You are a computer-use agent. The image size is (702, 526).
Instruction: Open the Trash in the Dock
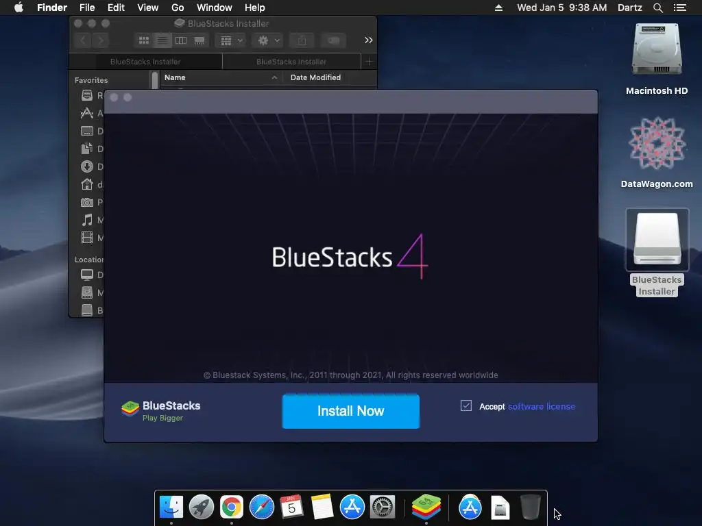(531, 508)
